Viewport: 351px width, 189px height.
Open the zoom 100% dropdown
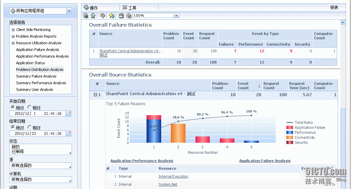pyautogui.click(x=176, y=15)
